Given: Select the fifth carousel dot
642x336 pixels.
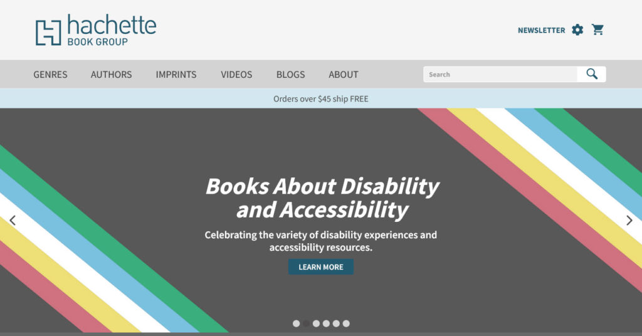Looking at the screenshot, I should click(336, 323).
